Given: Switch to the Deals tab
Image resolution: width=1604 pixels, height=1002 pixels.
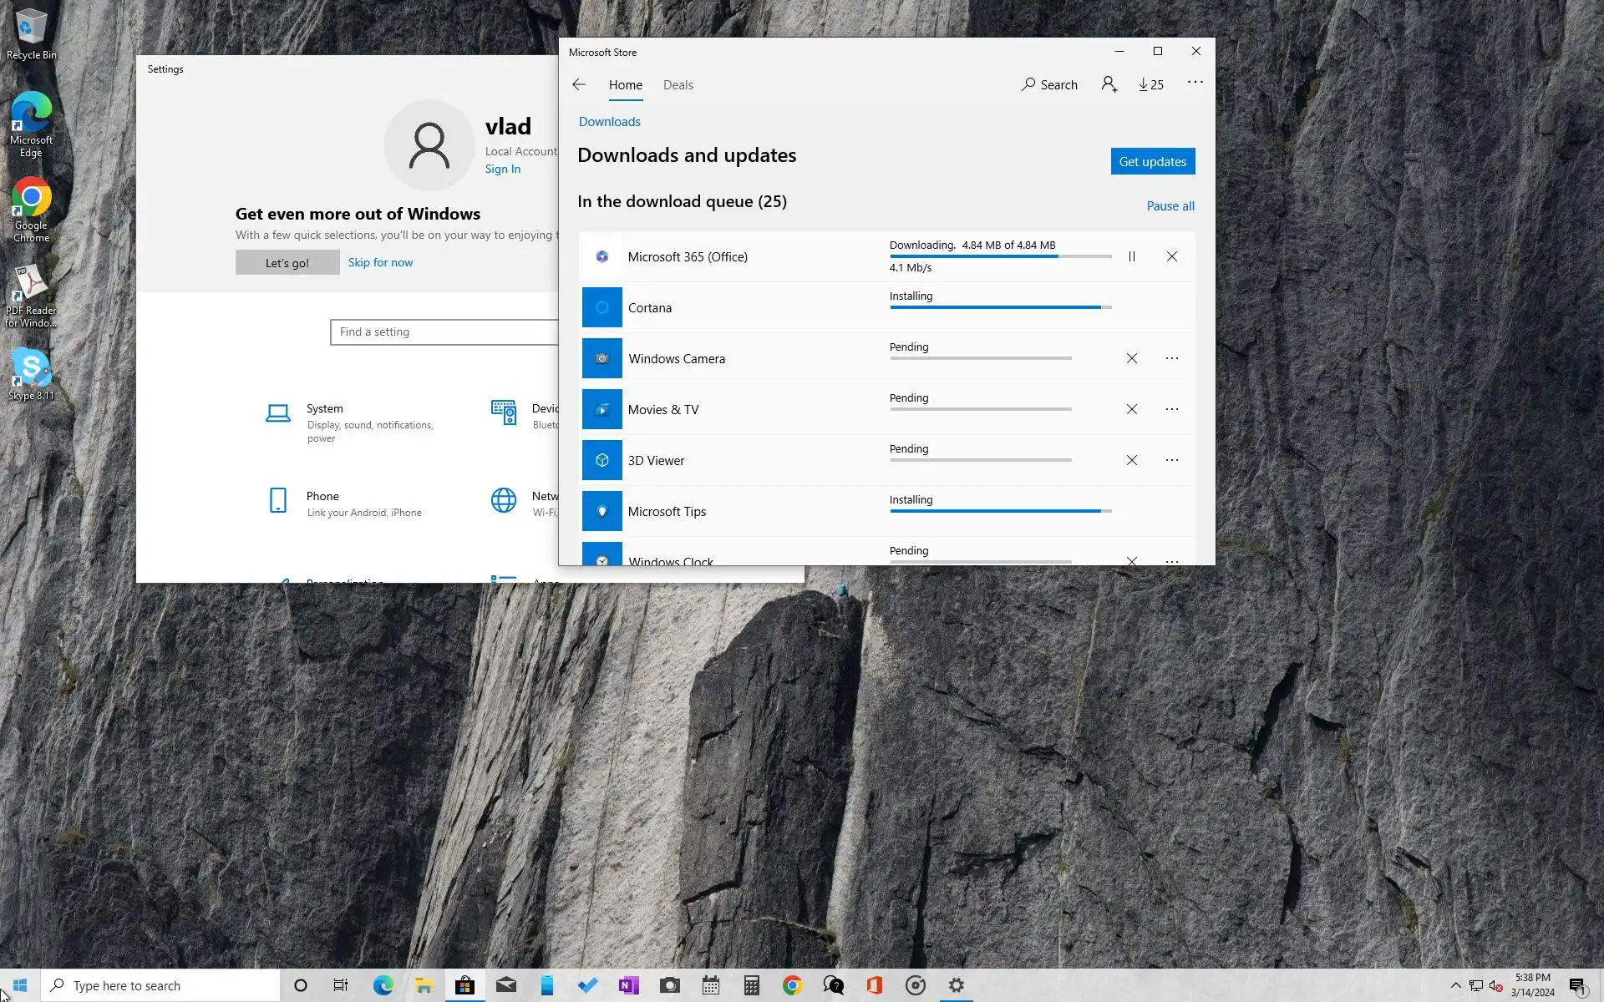Looking at the screenshot, I should point(678,84).
